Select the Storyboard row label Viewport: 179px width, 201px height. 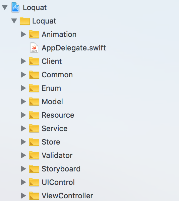coord(61,169)
